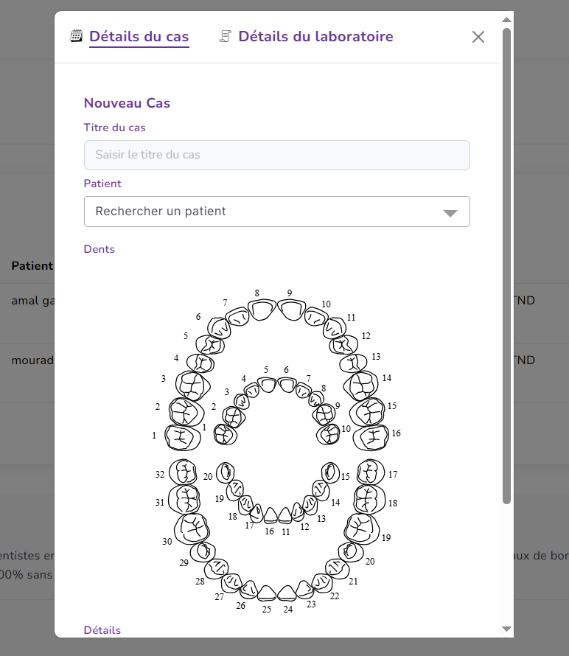Select adult tooth number 1 on chart
This screenshot has width=569, height=656.
tap(181, 437)
